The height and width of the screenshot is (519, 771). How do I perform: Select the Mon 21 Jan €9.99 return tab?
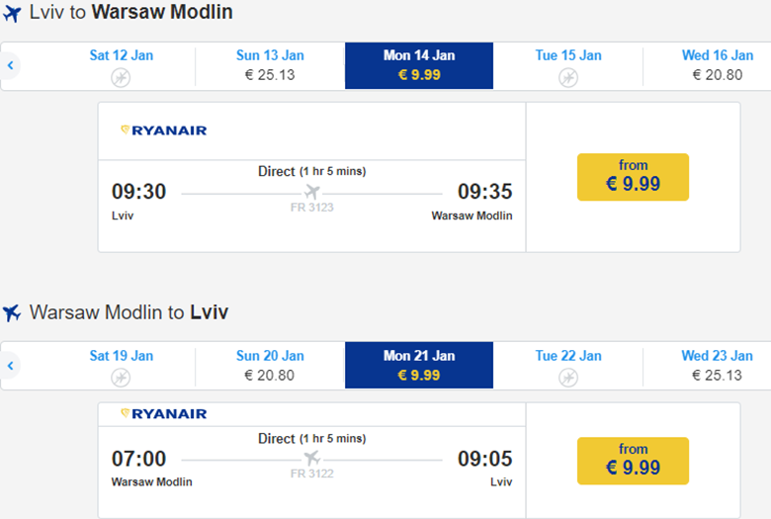pyautogui.click(x=419, y=365)
